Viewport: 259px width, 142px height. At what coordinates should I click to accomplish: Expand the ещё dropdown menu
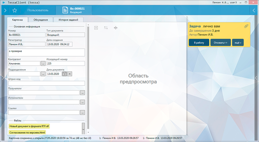click(x=238, y=42)
